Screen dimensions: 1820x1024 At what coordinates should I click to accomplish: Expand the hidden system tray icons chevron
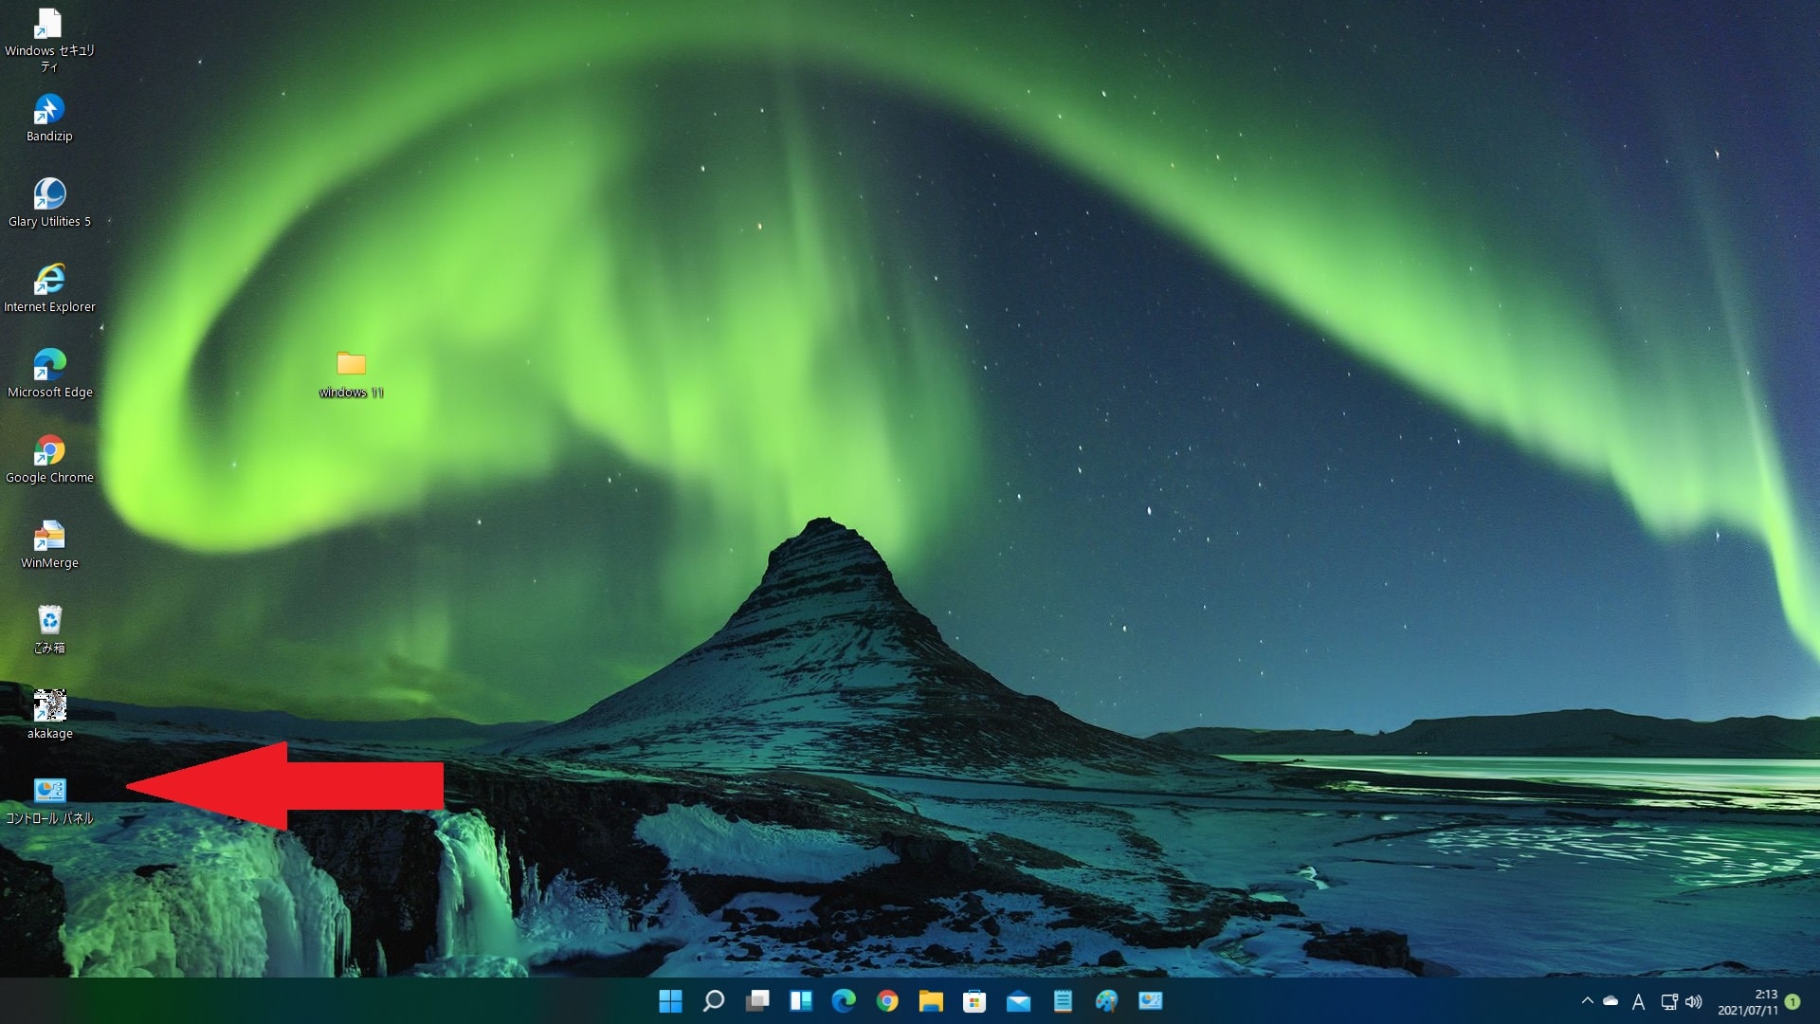pyautogui.click(x=1587, y=1001)
